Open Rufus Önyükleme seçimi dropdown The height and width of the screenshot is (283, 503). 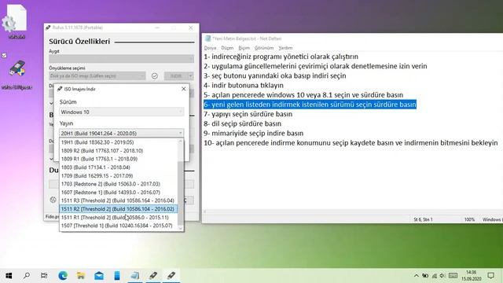[97, 76]
